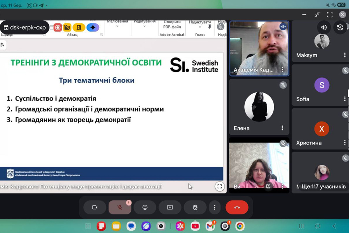This screenshot has width=349, height=233.
Task: Open Samsung Internet browser in the dock
Action: [146, 226]
